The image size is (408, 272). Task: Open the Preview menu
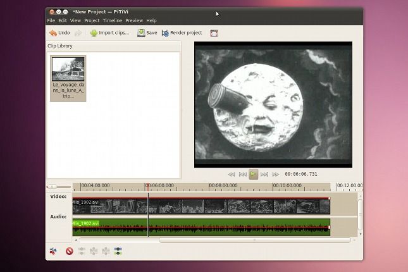tap(134, 20)
